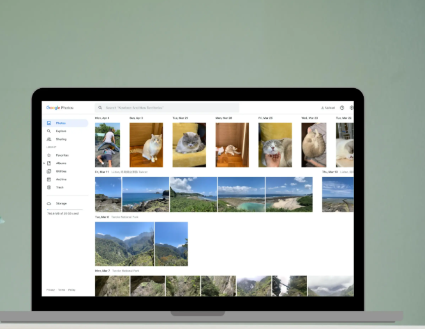Click the Google Photos logo
The width and height of the screenshot is (425, 329).
coord(60,108)
